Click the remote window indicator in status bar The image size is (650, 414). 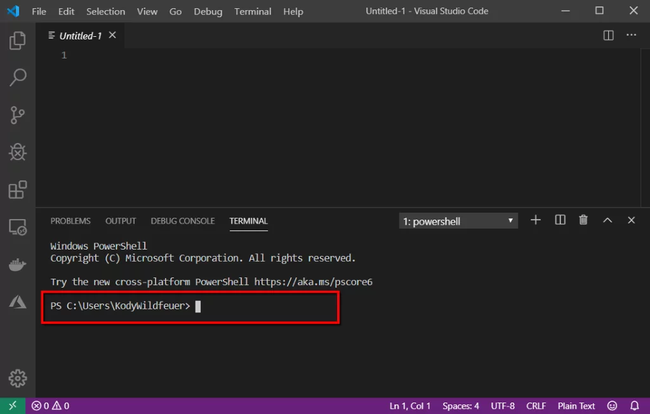tap(13, 406)
